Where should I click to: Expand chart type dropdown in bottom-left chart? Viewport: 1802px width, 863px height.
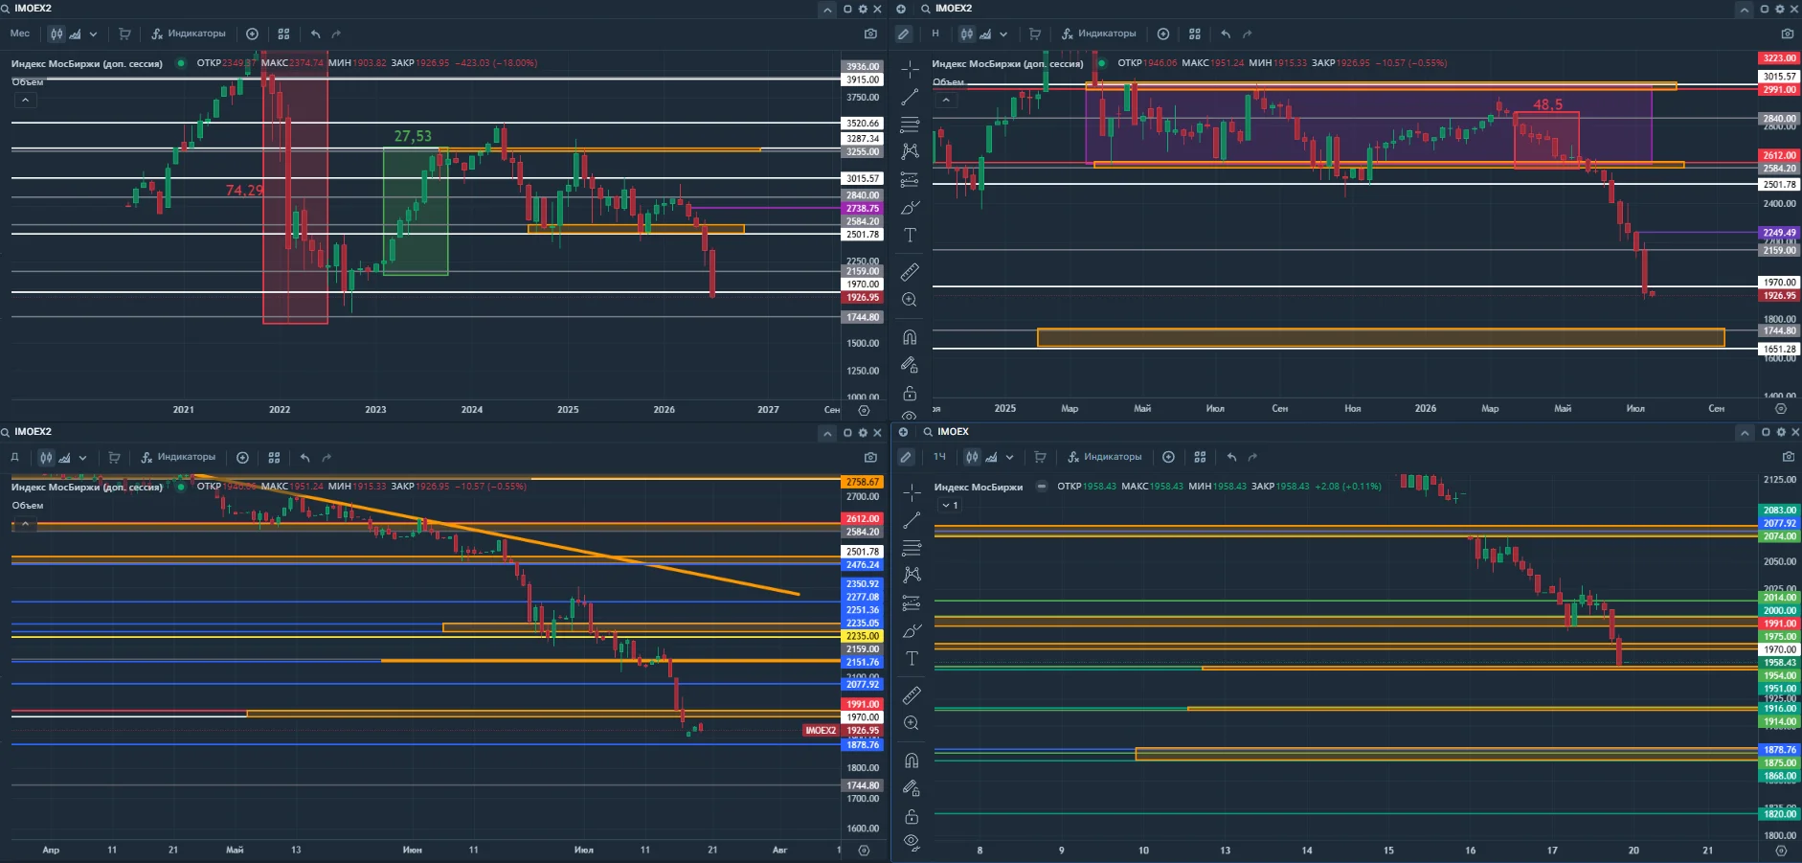tap(82, 457)
